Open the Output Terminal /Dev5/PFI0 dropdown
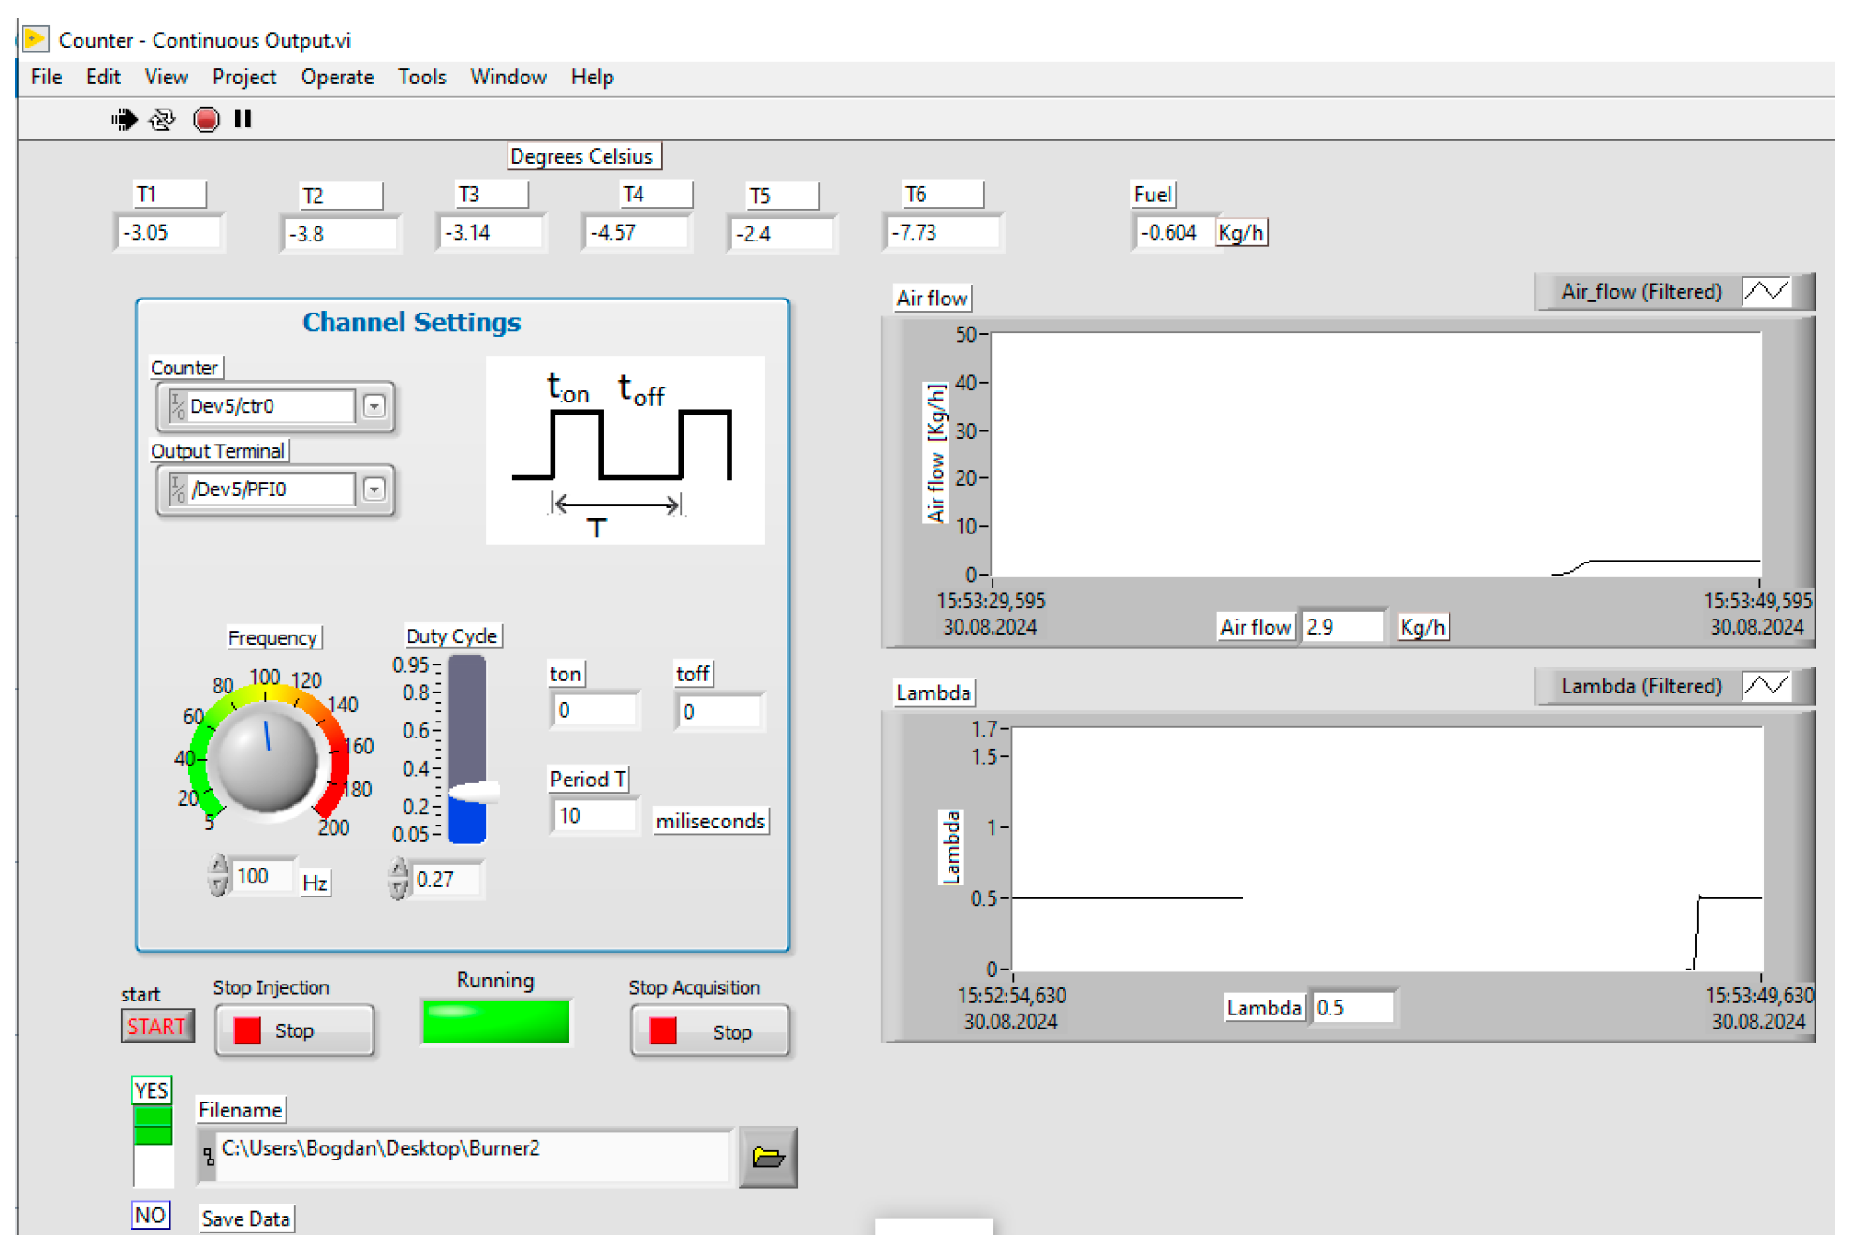Screen dimensions: 1853x1255 coord(375,490)
